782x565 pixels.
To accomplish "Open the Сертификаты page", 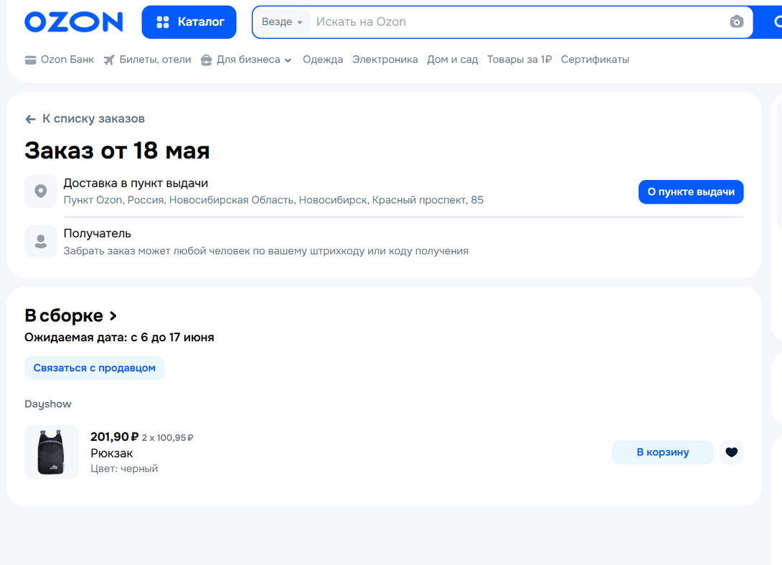I will pos(595,60).
